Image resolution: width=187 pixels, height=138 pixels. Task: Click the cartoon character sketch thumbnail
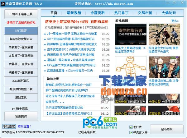130,67
